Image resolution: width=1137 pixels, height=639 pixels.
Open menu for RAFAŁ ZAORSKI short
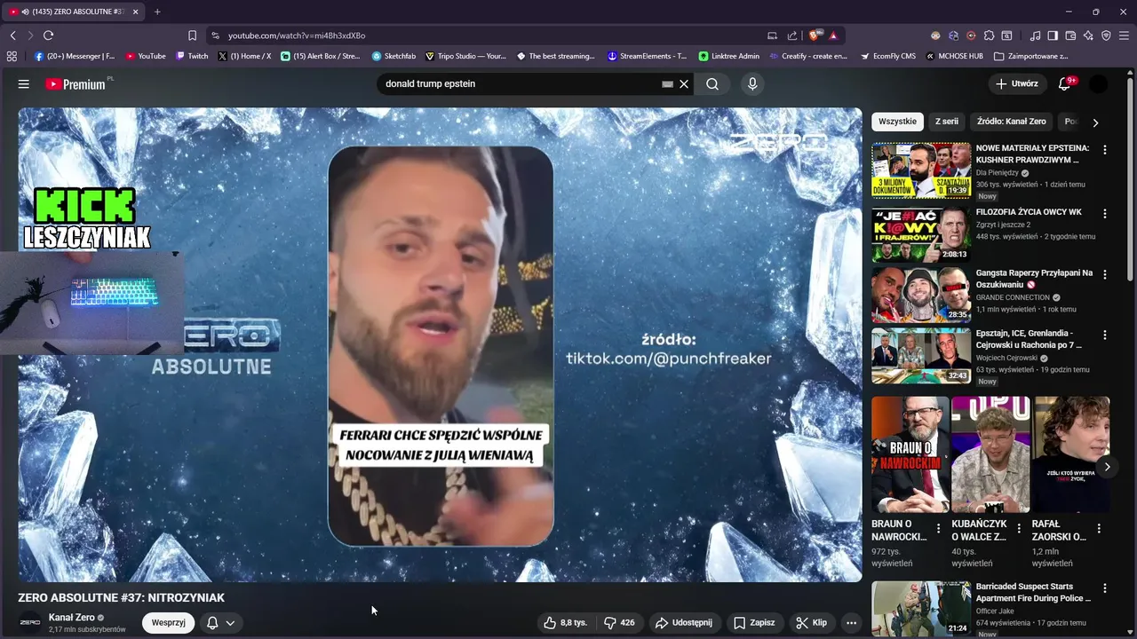[1099, 528]
